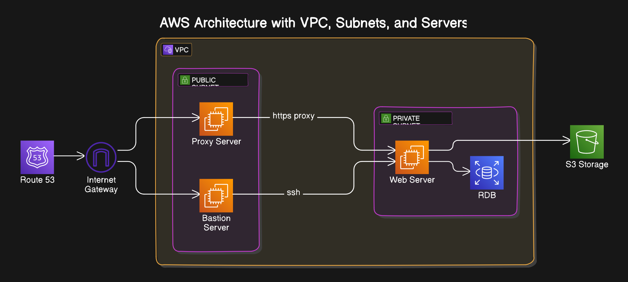Click the 'RDB' label
The image size is (628, 282).
487,195
